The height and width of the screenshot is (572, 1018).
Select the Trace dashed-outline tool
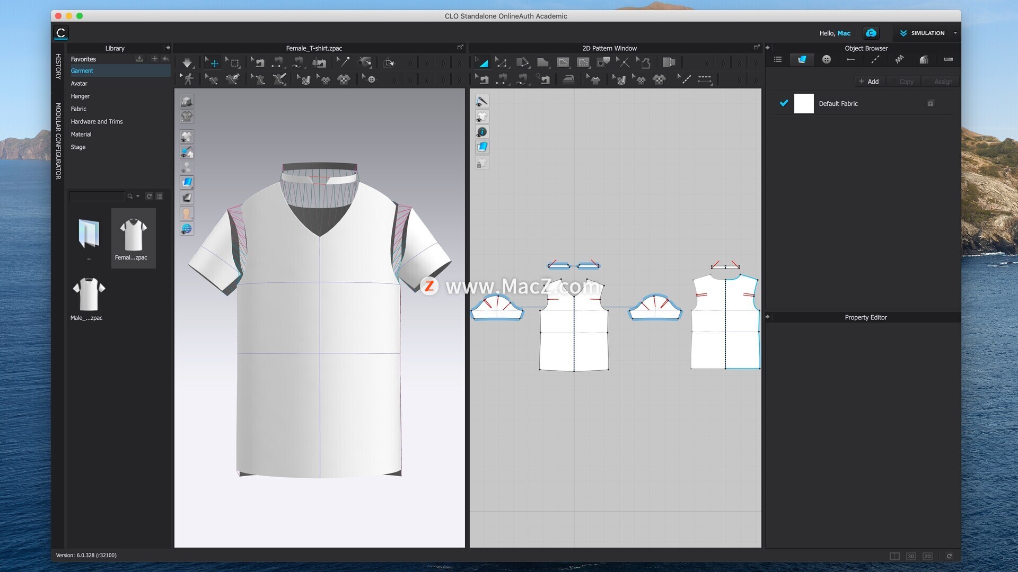pyautogui.click(x=583, y=63)
